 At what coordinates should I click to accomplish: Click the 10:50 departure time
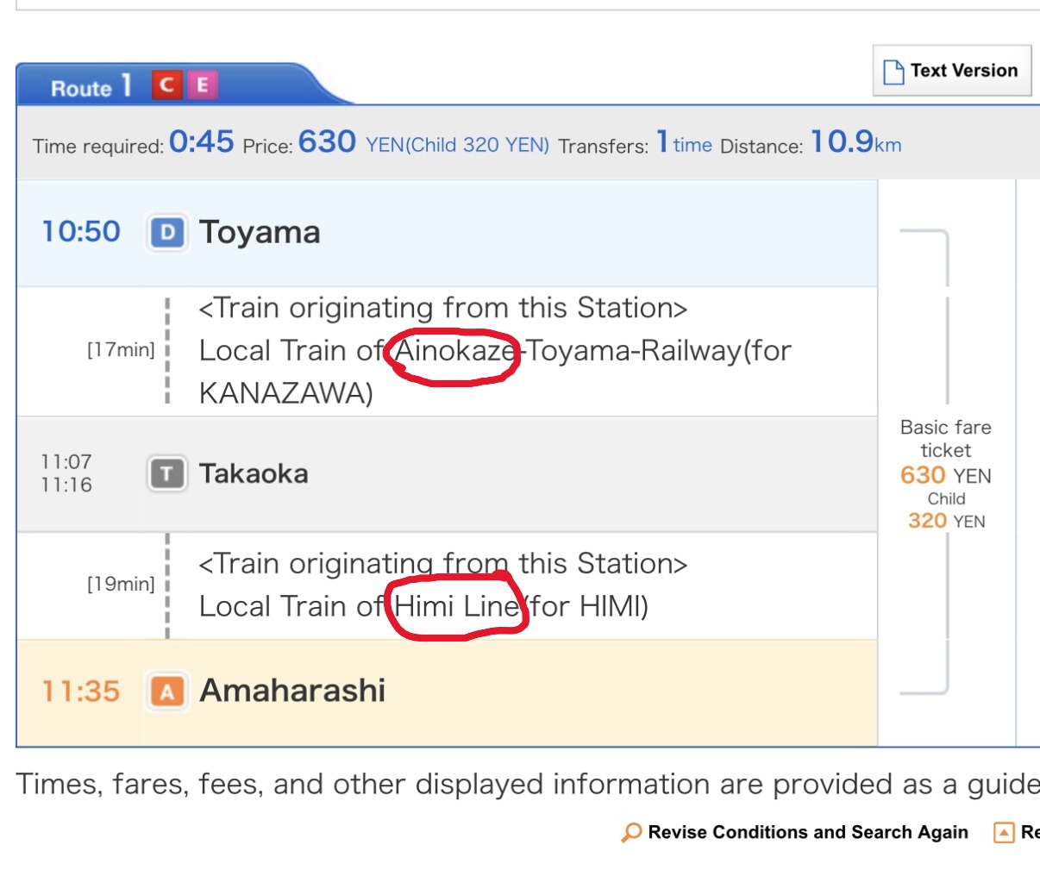coord(81,232)
